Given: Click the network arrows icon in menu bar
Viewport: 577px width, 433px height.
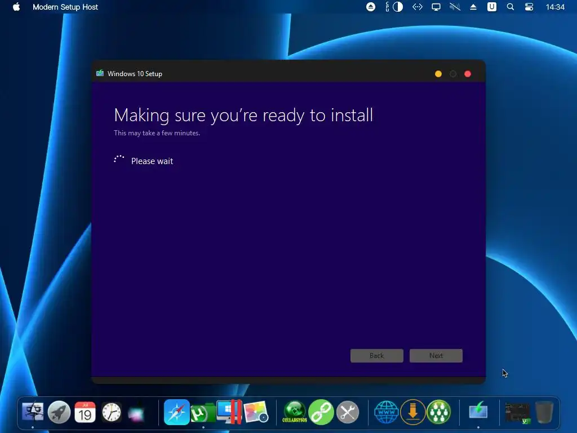Looking at the screenshot, I should (418, 7).
